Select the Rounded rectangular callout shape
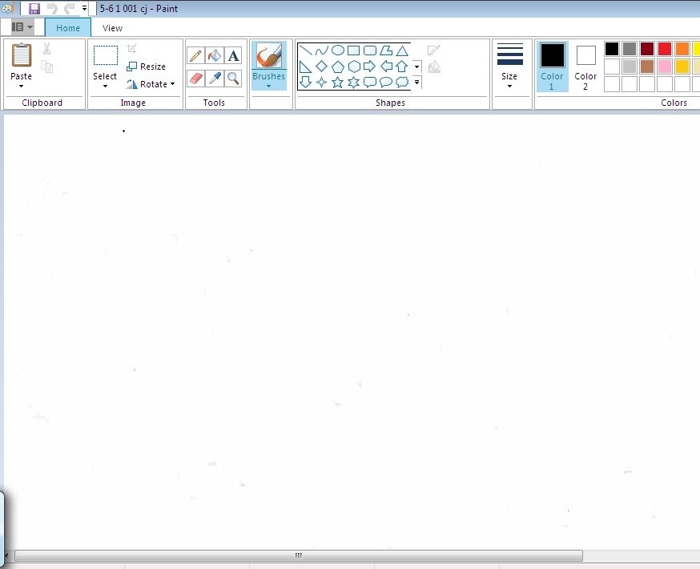The image size is (700, 569). [370, 83]
